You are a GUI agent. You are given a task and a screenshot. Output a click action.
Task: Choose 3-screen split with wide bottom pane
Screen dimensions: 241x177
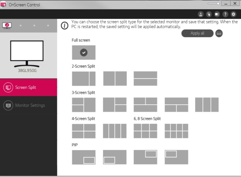coord(145,105)
